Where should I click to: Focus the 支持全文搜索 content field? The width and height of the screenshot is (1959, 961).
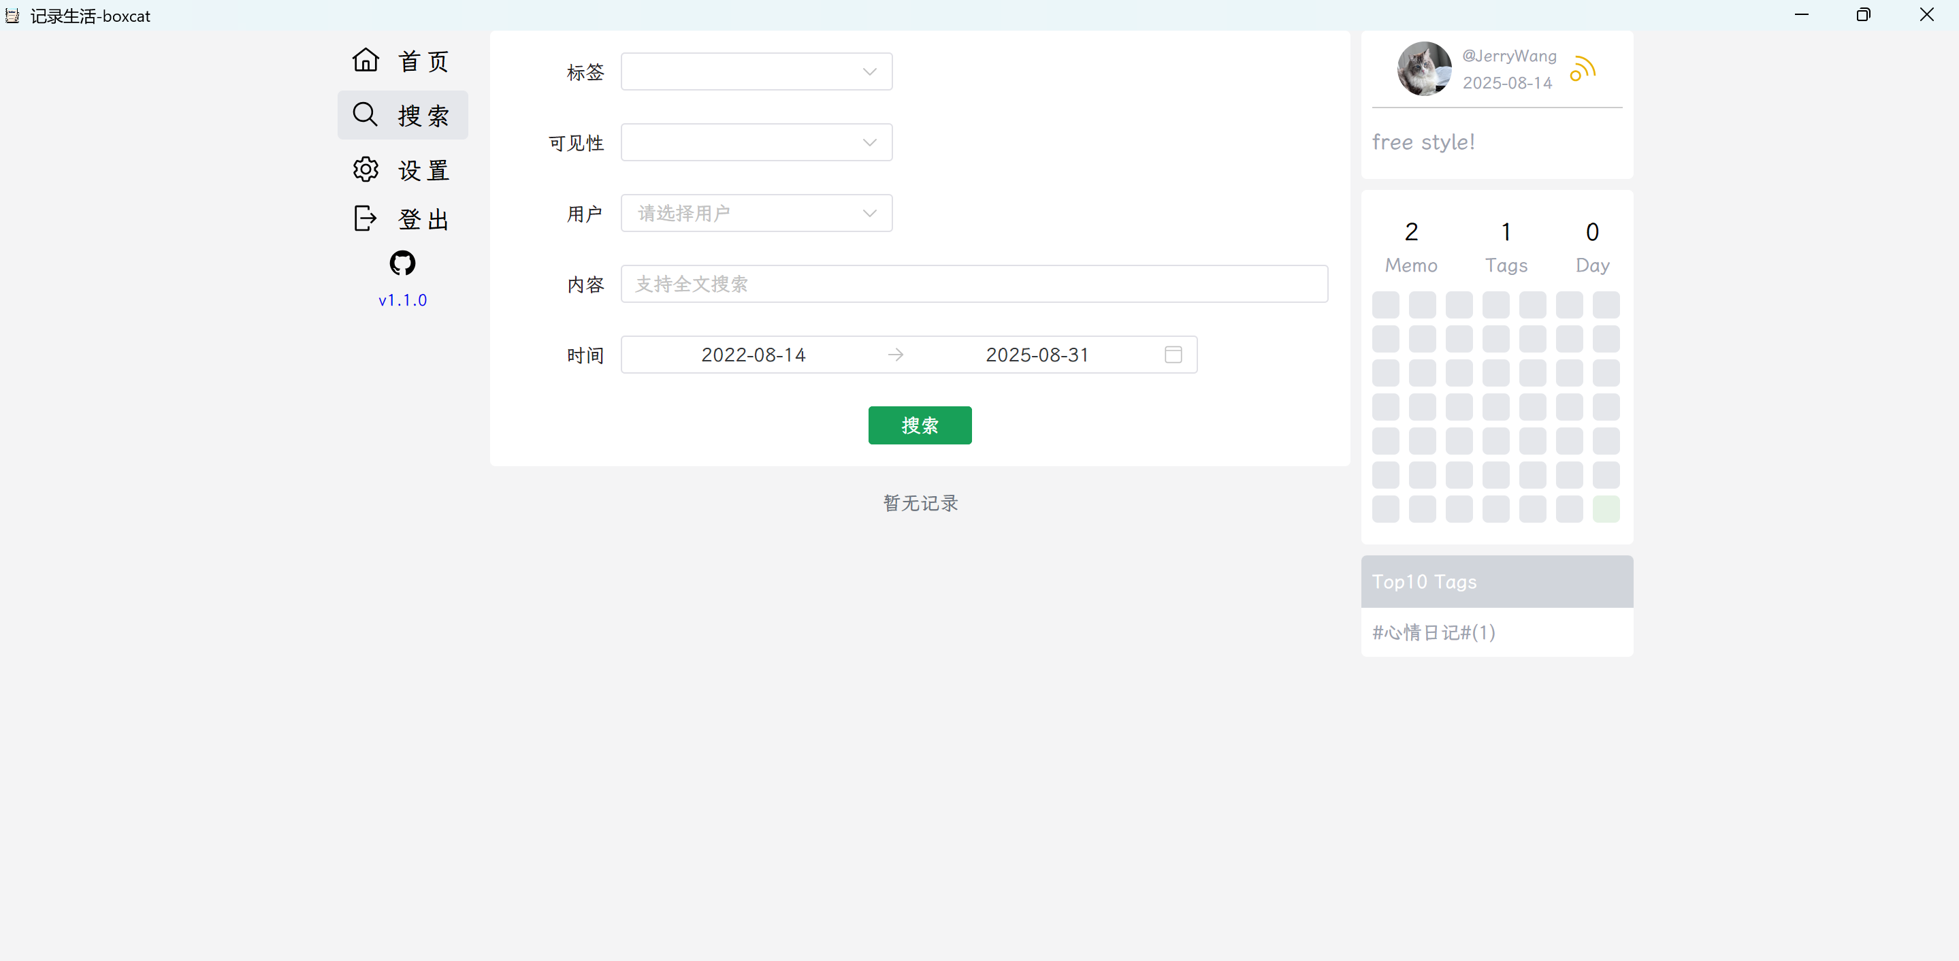(x=974, y=284)
